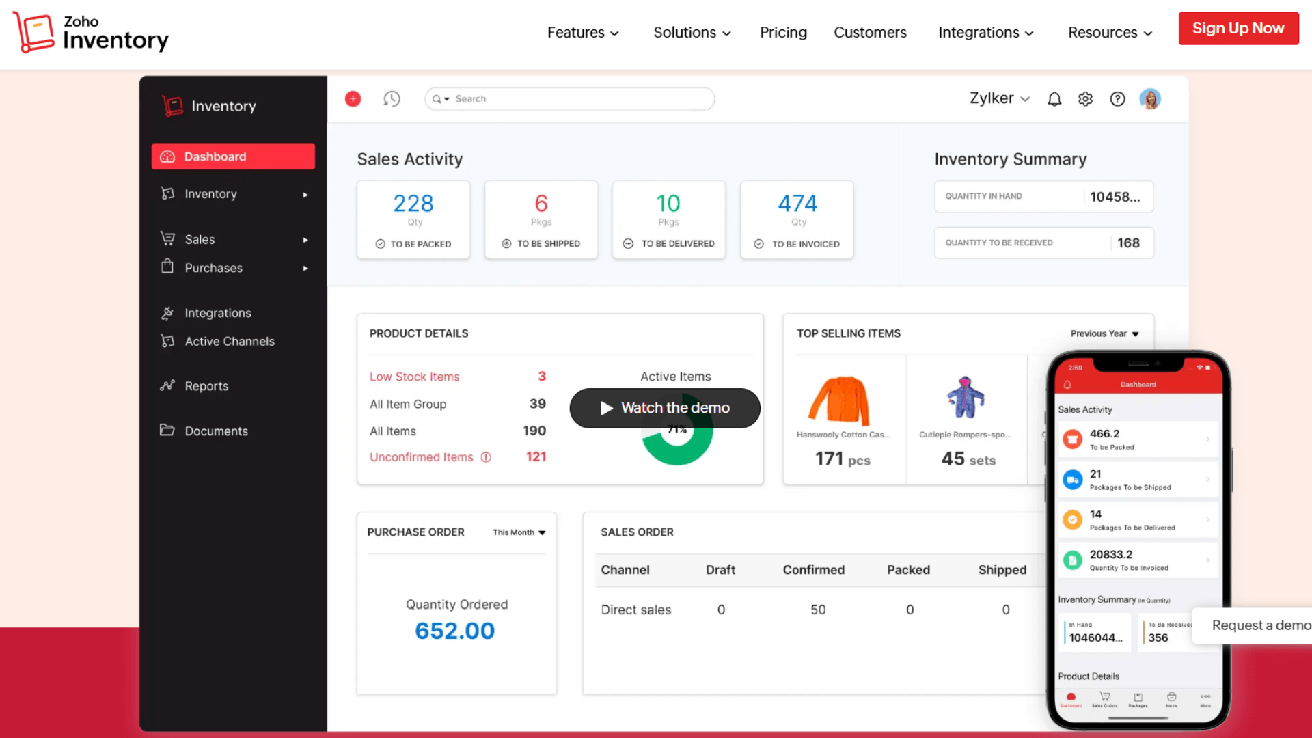1312x738 pixels.
Task: Open the notifications bell icon
Action: 1054,99
